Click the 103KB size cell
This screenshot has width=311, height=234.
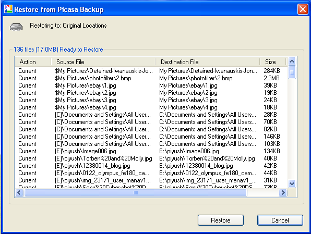(x=272, y=144)
